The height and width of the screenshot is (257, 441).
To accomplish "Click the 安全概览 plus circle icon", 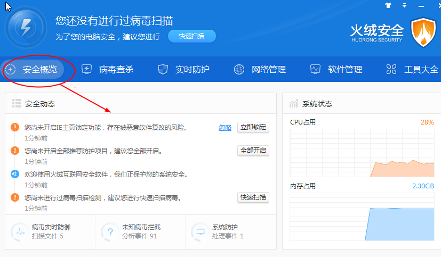I will [x=11, y=69].
